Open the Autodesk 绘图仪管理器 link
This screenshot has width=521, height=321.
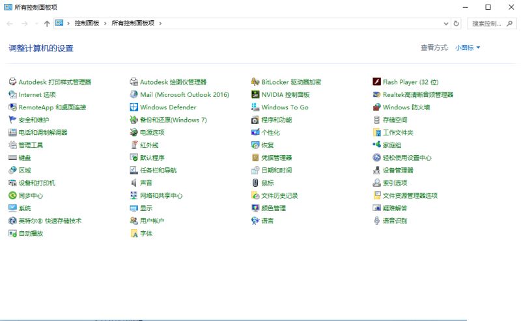[173, 82]
